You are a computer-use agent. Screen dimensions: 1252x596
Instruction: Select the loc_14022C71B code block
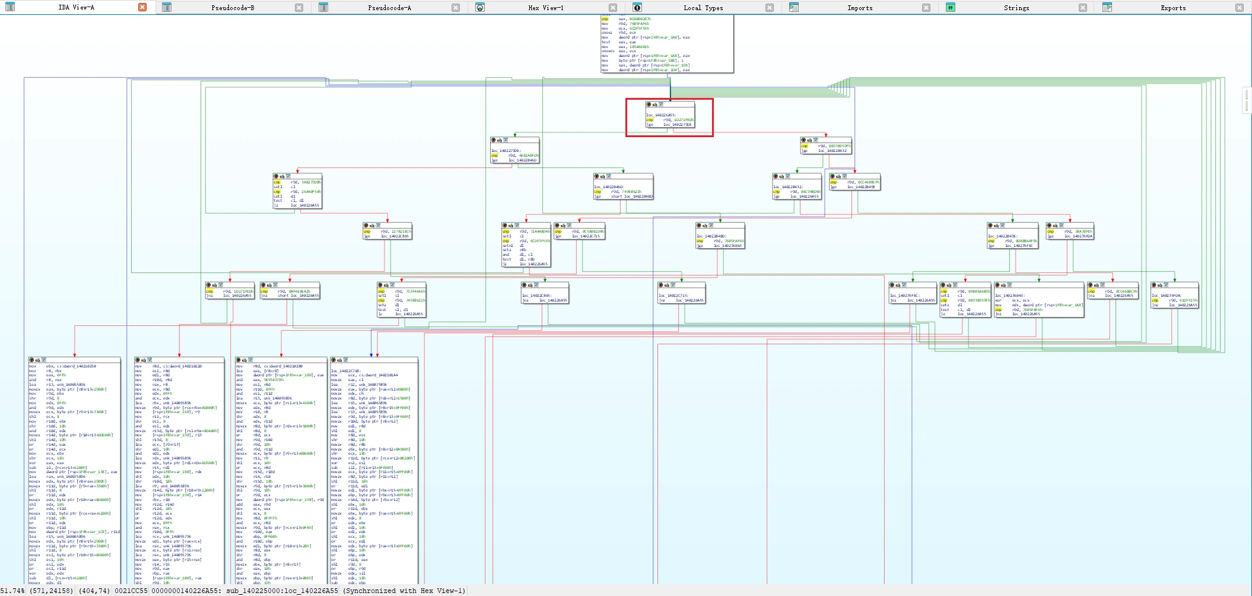click(374, 470)
